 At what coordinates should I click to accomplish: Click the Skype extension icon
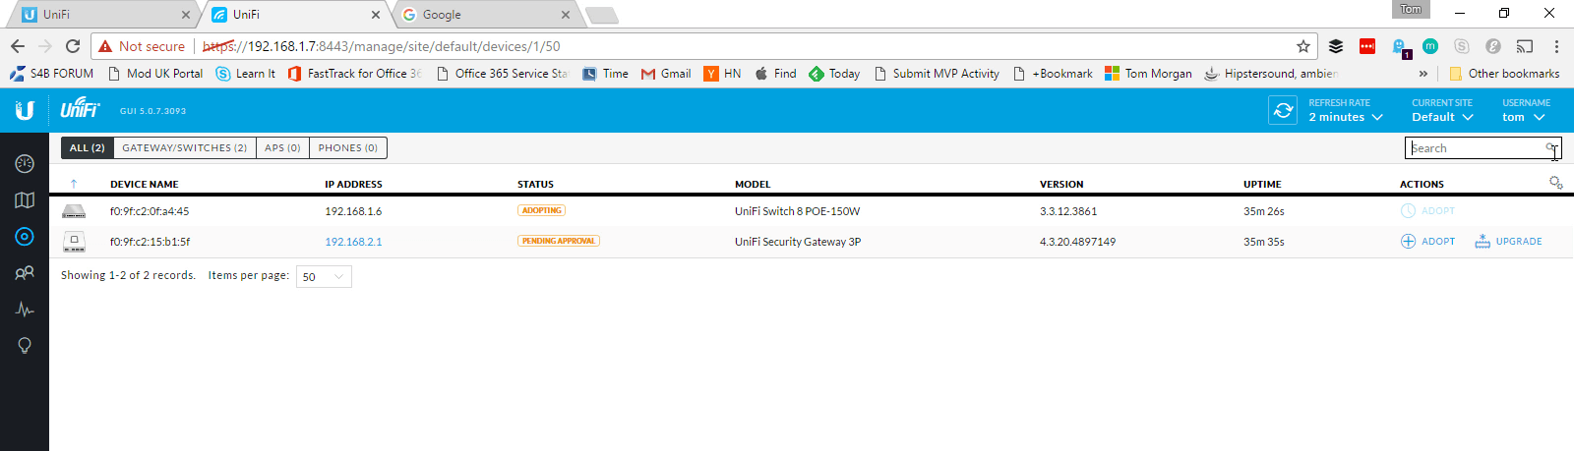(1462, 46)
